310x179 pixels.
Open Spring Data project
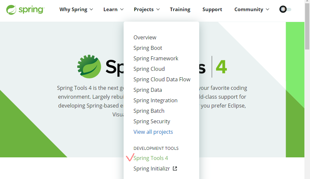pyautogui.click(x=148, y=90)
